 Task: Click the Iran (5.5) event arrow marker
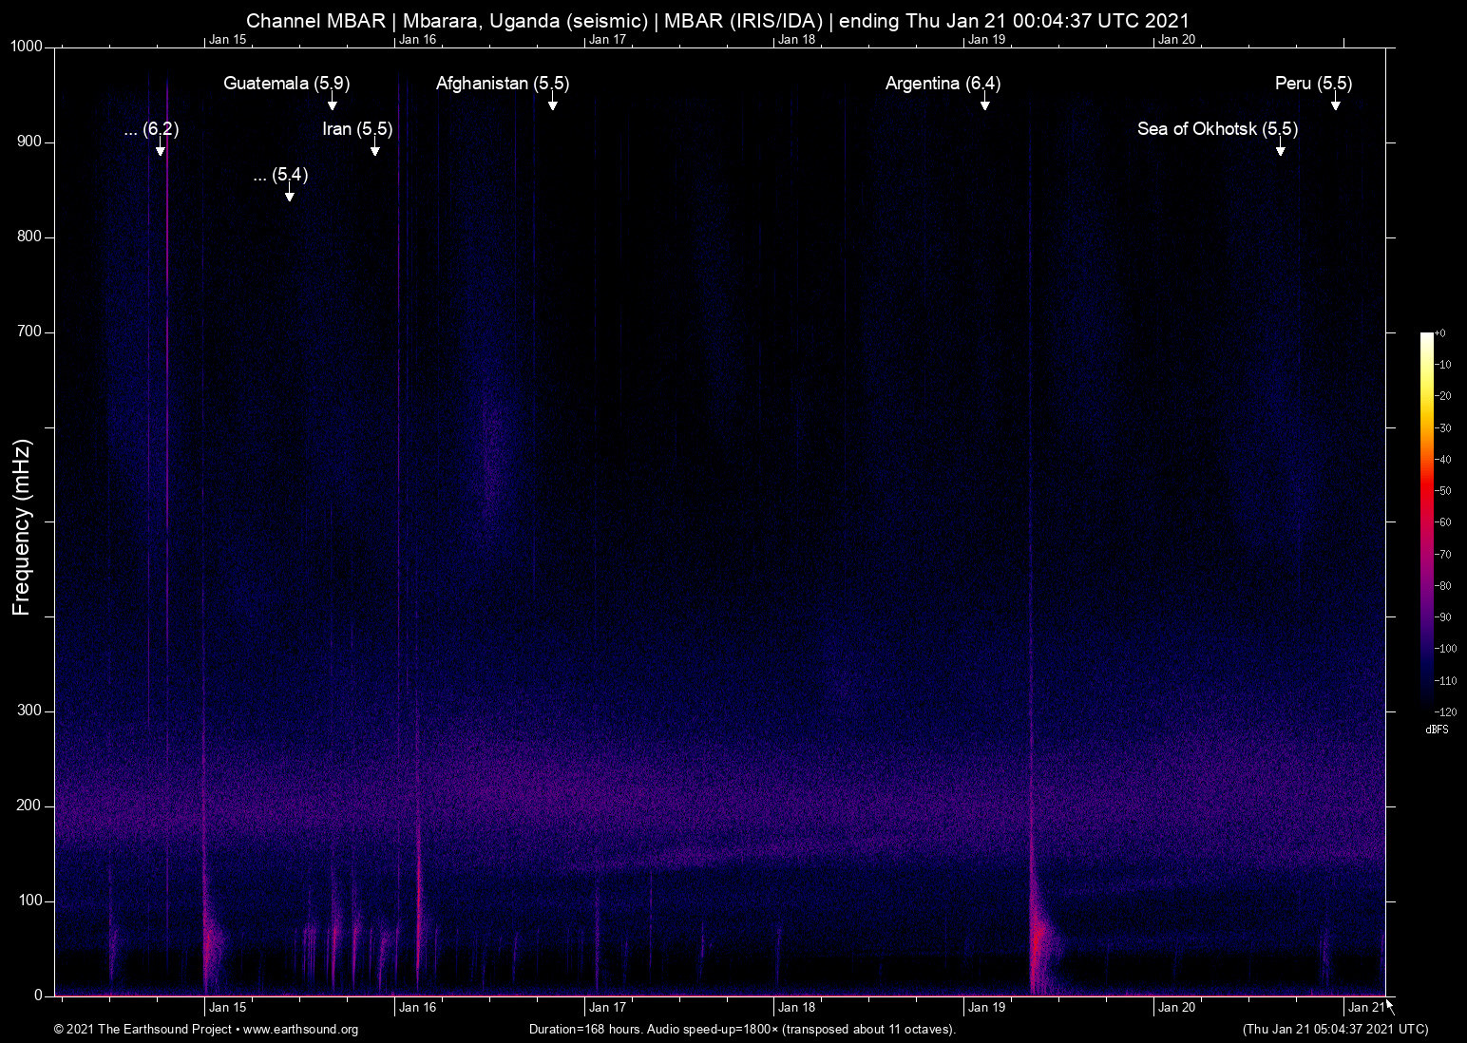[375, 150]
